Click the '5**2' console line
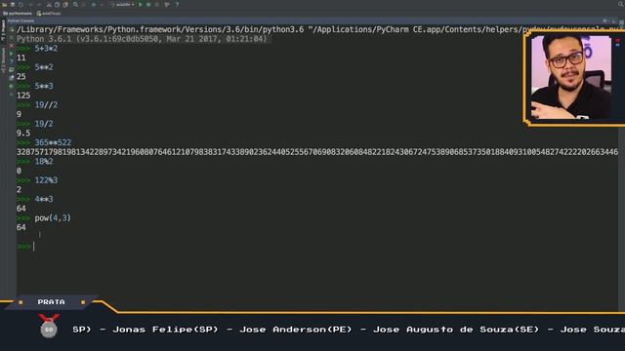 43,67
